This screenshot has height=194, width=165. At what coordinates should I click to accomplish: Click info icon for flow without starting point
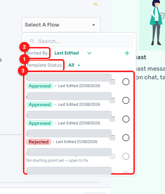[113, 156]
